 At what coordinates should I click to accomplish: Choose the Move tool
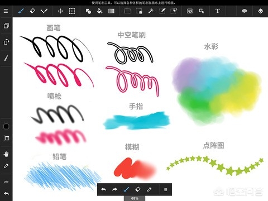pyautogui.click(x=60, y=11)
